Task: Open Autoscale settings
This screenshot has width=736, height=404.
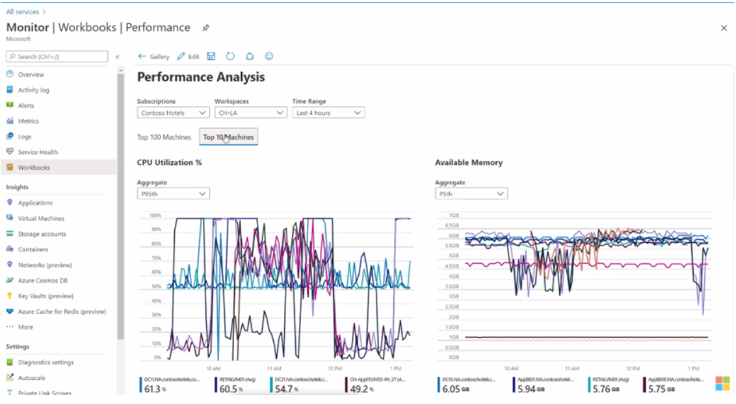Action: coord(31,377)
